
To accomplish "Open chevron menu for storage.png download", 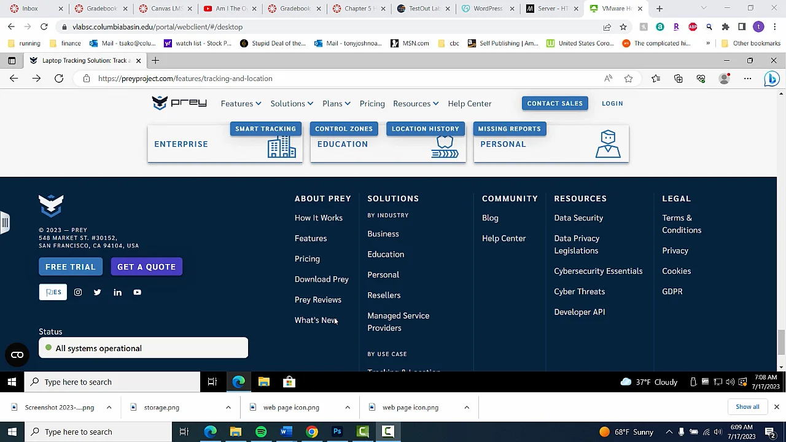I will (228, 407).
